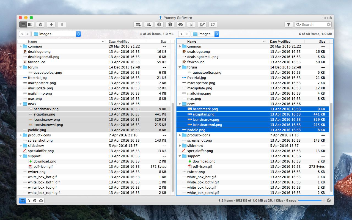This screenshot has height=220, width=352.
Task: Click the New Folder toolbar icon
Action: coord(138,24)
